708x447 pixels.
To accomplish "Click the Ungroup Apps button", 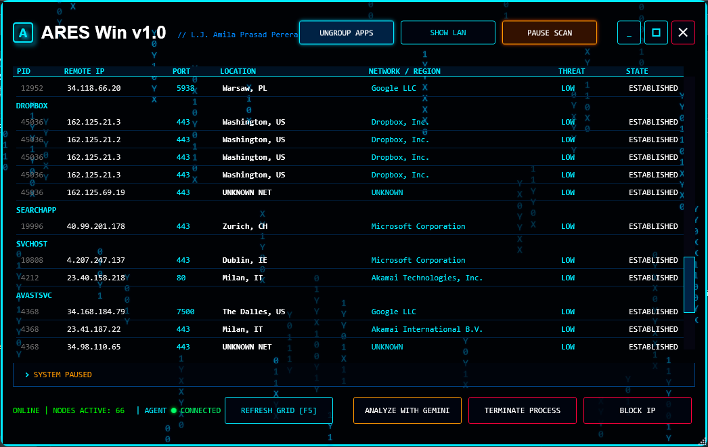I will point(347,33).
